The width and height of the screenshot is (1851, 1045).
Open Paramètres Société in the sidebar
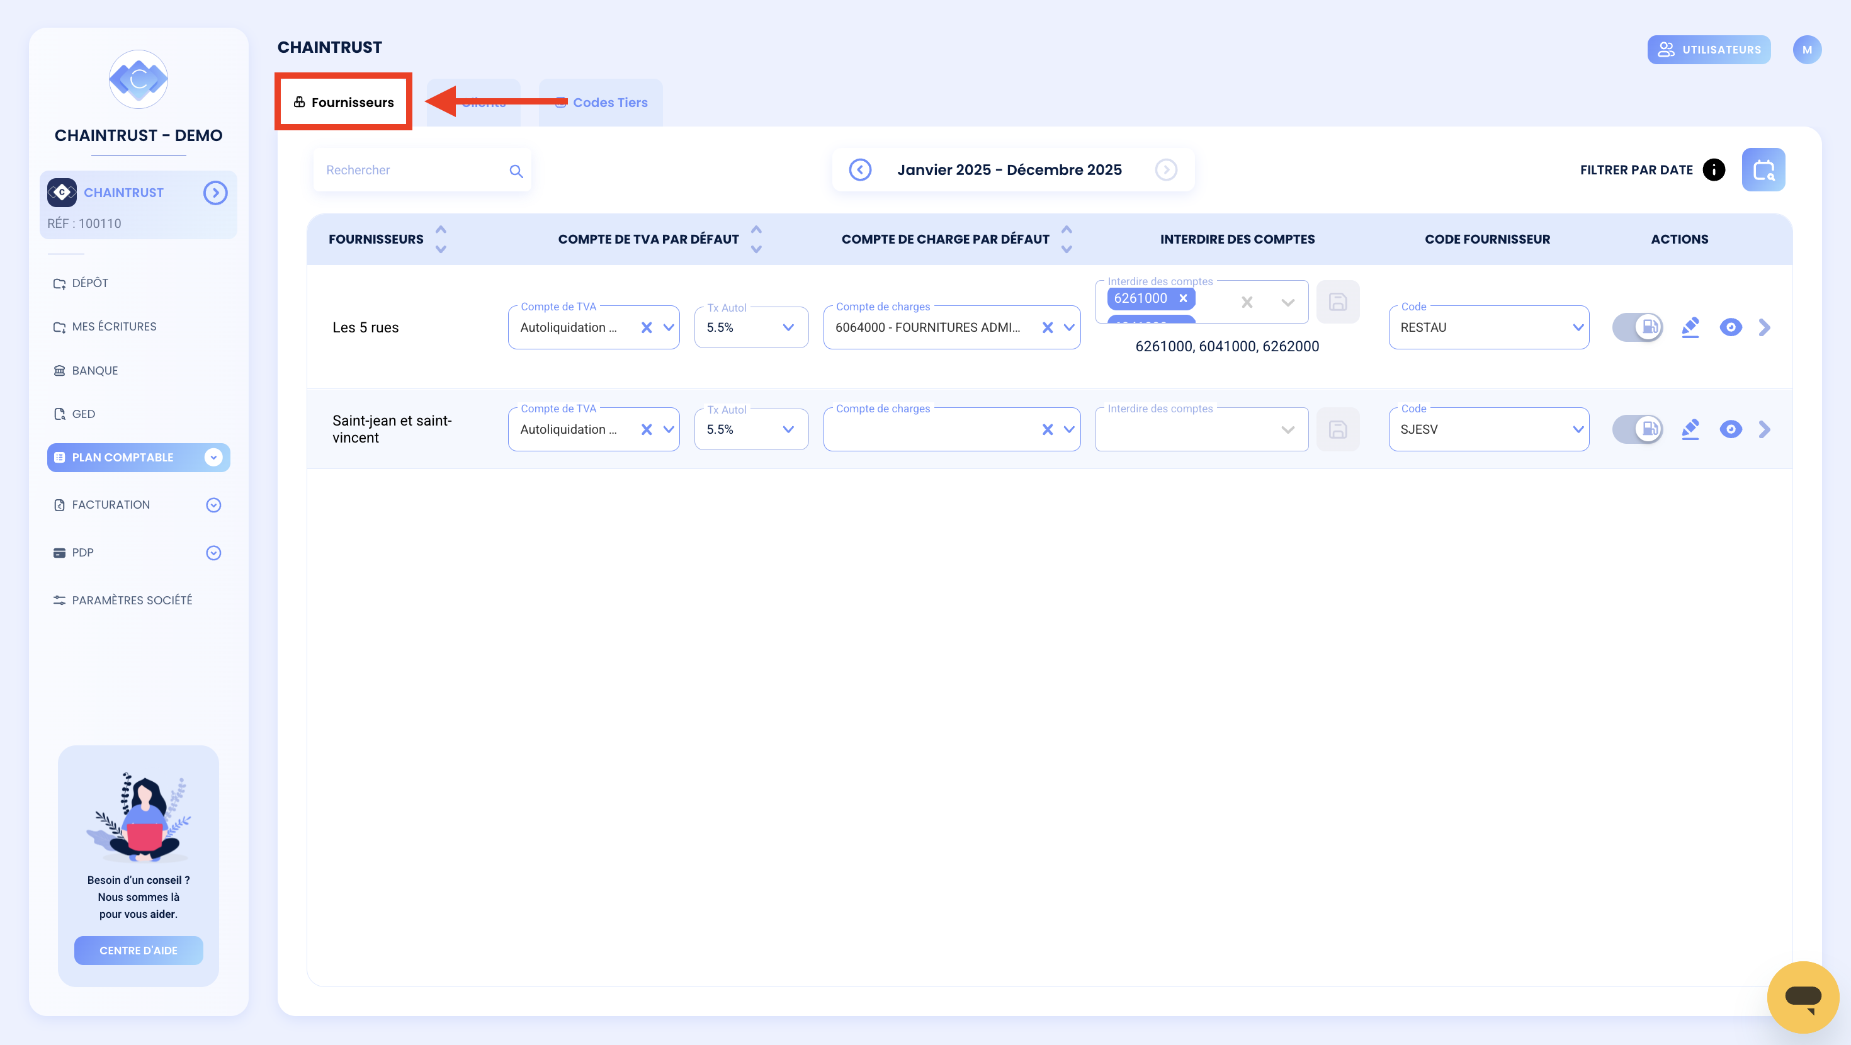click(123, 600)
